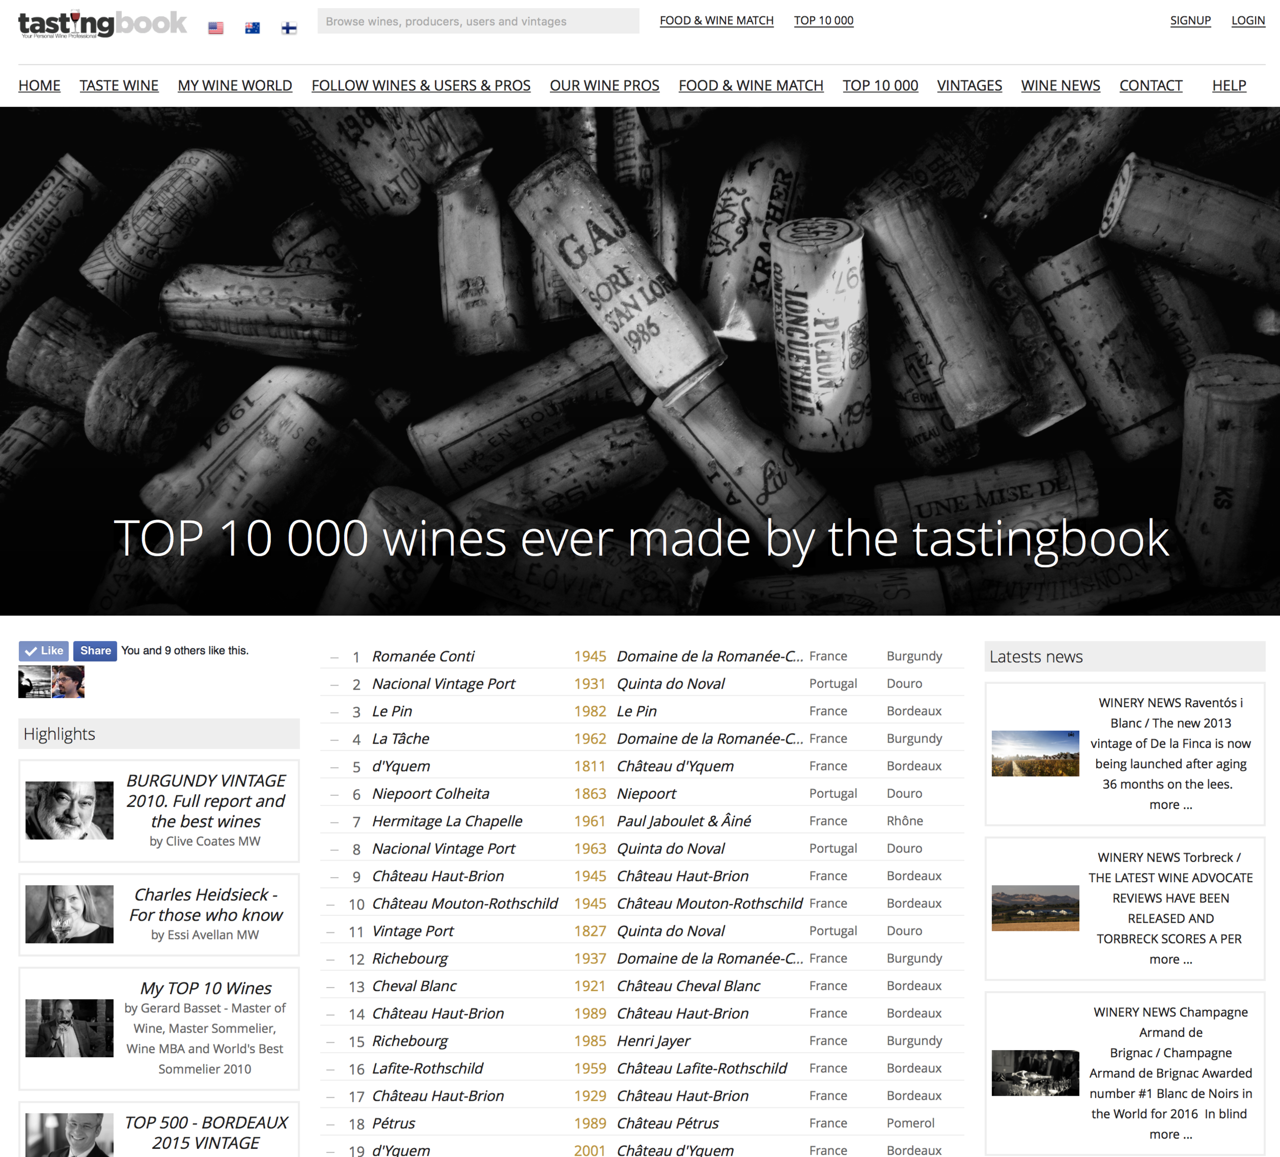The height and width of the screenshot is (1157, 1280).
Task: Select the US flag language icon
Action: [216, 28]
